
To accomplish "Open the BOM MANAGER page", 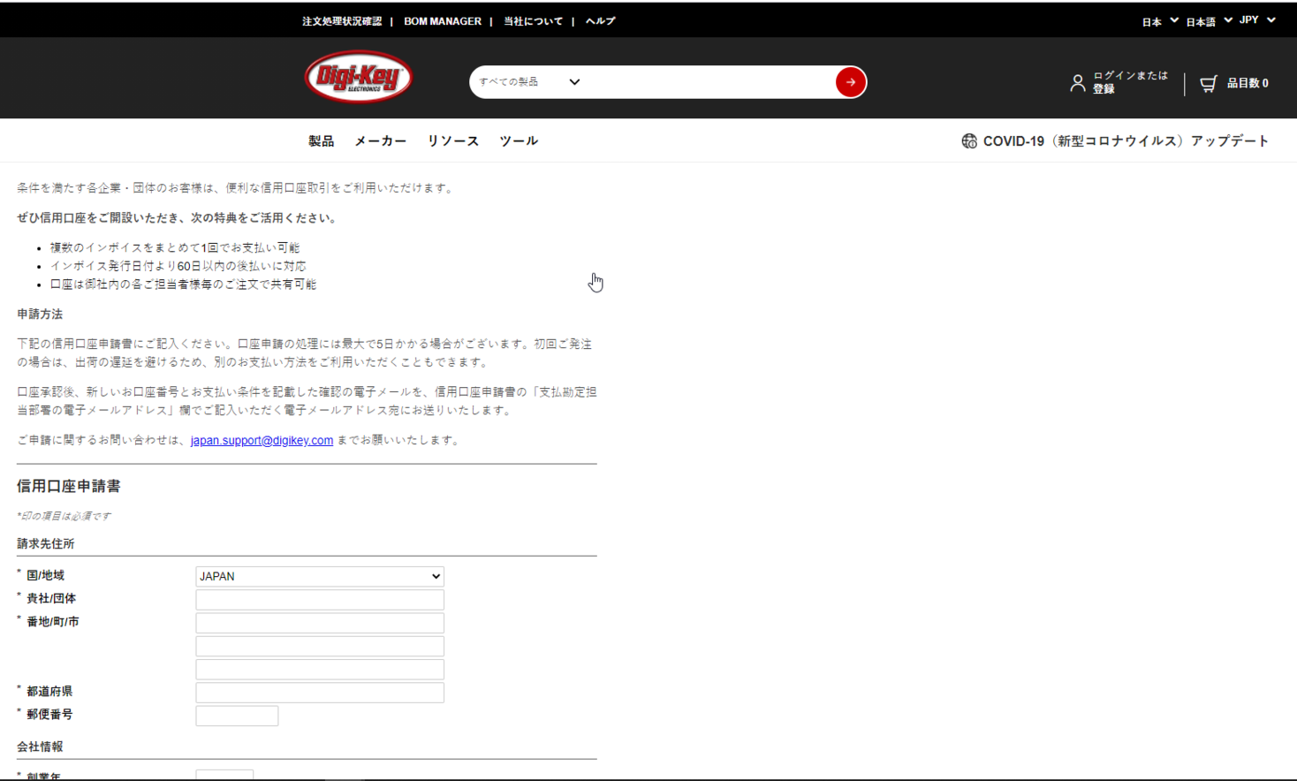I will coord(442,20).
